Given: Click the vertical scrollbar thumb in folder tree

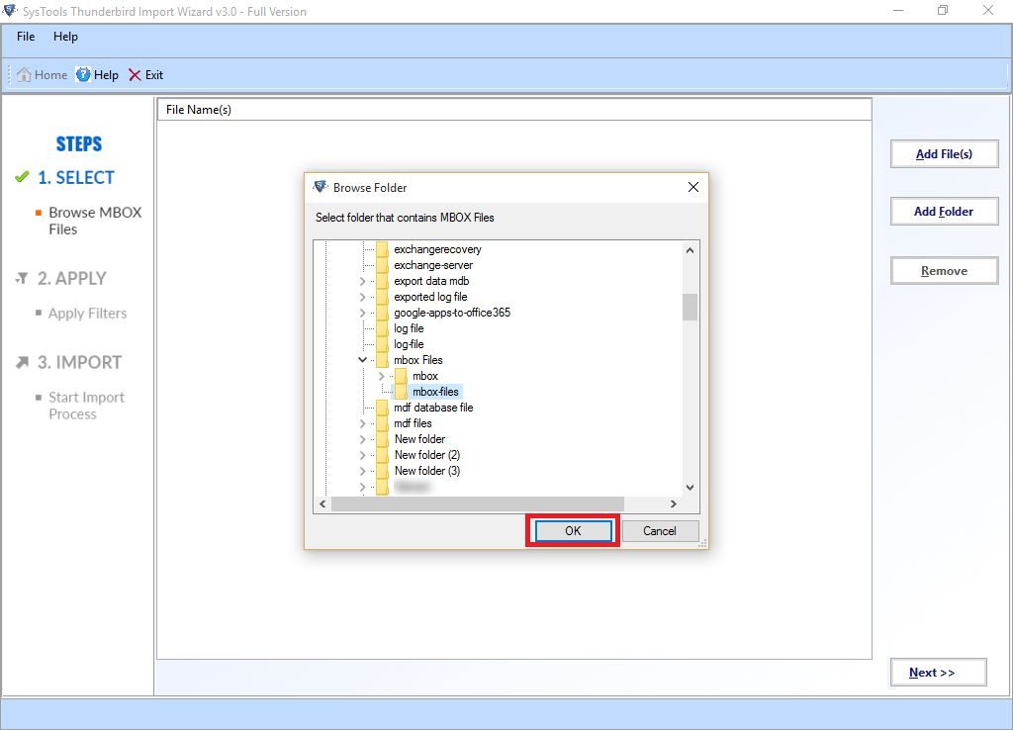Looking at the screenshot, I should tap(690, 307).
